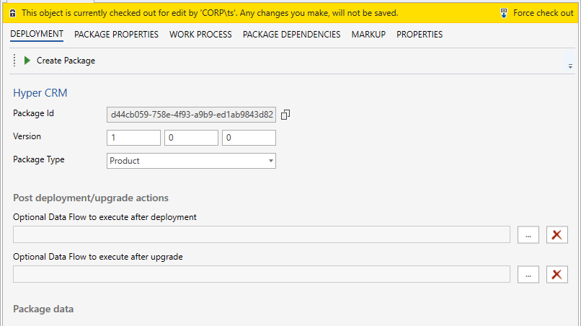Click the patch version number field

click(249, 138)
